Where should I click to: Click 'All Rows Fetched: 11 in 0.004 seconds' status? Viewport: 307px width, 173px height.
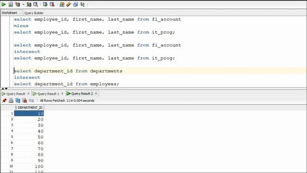(x=67, y=100)
